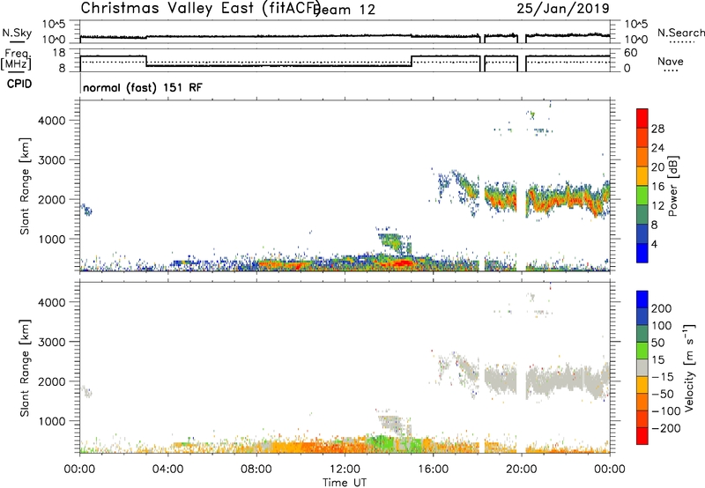The image size is (705, 488).
Task: Click the 'Beam 12' label
Action: click(345, 10)
